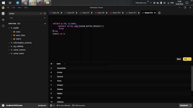193x108 pixels.
Task: Open the database entities sidebar icon
Action: coord(3,13)
